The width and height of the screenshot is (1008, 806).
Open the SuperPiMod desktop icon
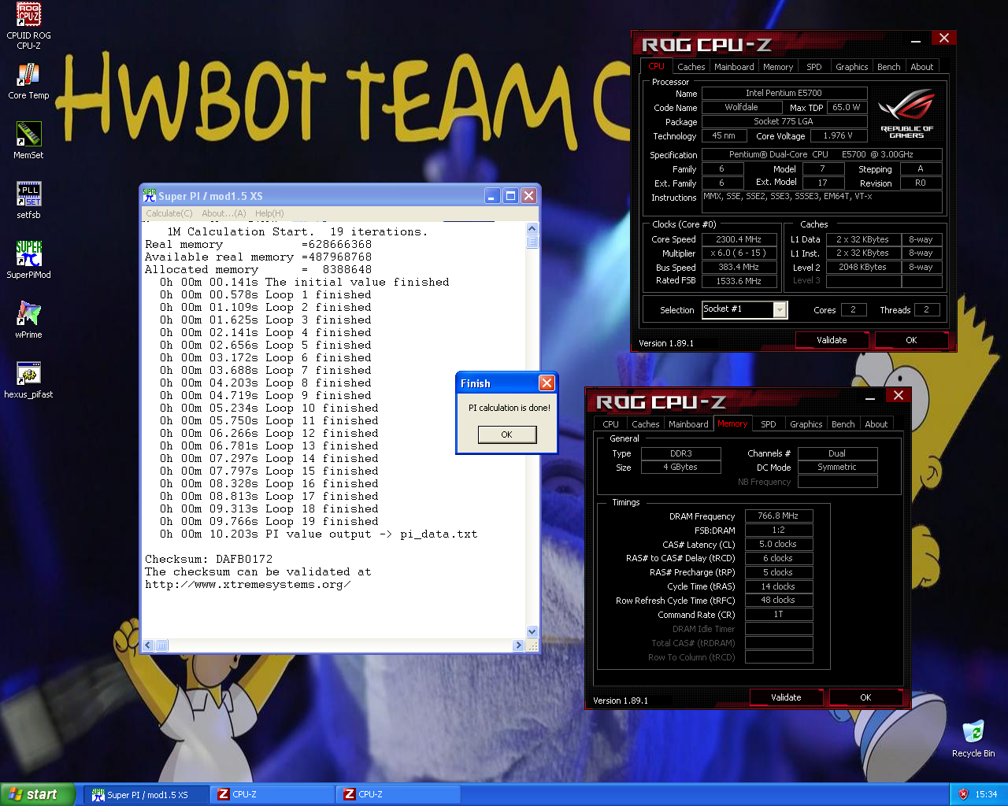tap(28, 260)
